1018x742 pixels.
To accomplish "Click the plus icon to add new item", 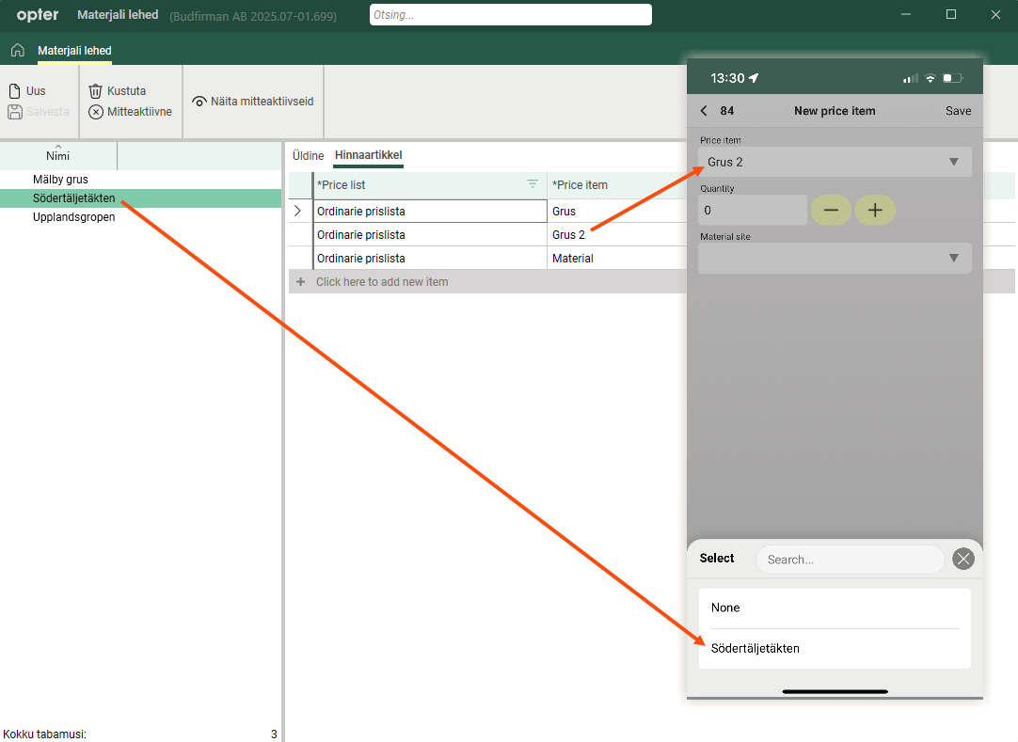I will 301,282.
